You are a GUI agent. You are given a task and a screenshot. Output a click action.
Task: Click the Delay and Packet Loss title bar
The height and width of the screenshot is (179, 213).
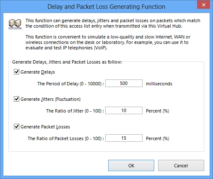click(x=106, y=7)
